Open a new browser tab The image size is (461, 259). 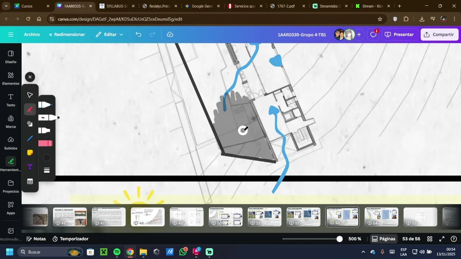point(399,6)
